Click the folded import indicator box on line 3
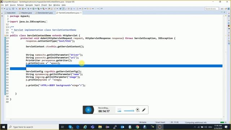This screenshot has width=231, height=130. click(x=47, y=22)
